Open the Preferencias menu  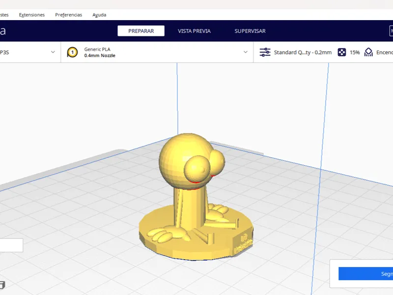tap(68, 15)
